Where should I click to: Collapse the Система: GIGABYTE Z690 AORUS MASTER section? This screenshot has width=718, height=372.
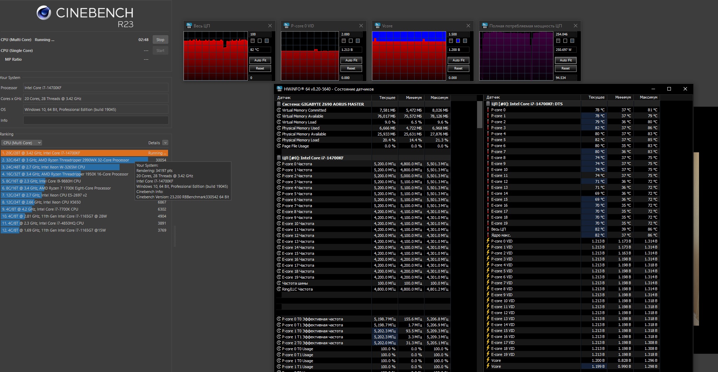pyautogui.click(x=279, y=104)
